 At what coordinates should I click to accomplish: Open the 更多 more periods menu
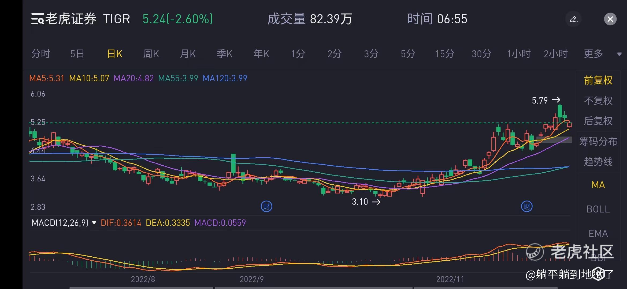593,54
